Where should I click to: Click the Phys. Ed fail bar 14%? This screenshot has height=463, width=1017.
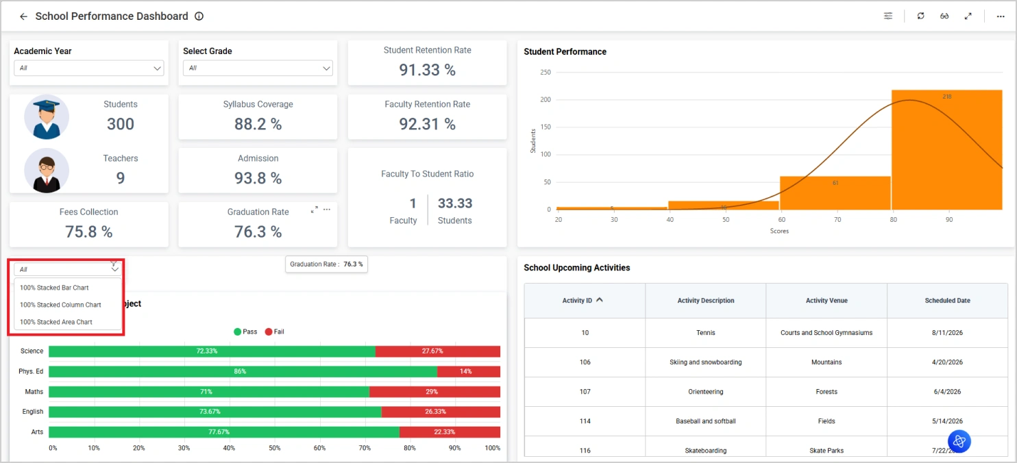point(469,371)
